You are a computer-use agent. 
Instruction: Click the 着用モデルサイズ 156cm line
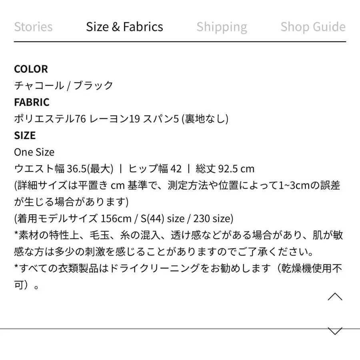click(124, 219)
